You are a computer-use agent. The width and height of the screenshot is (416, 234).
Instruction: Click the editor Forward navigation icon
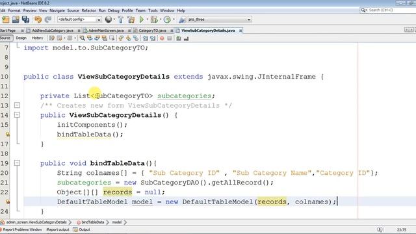70,38
